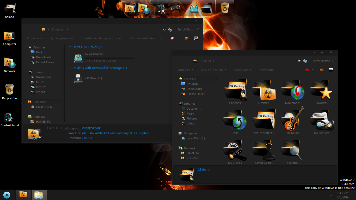Image resolution: width=356 pixels, height=200 pixels.
Task: Open the Links folder in hamed window
Action: pyautogui.click(x=235, y=122)
